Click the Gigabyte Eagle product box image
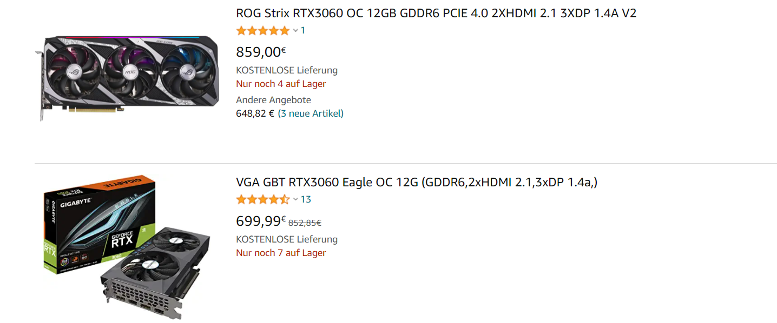 tap(127, 246)
